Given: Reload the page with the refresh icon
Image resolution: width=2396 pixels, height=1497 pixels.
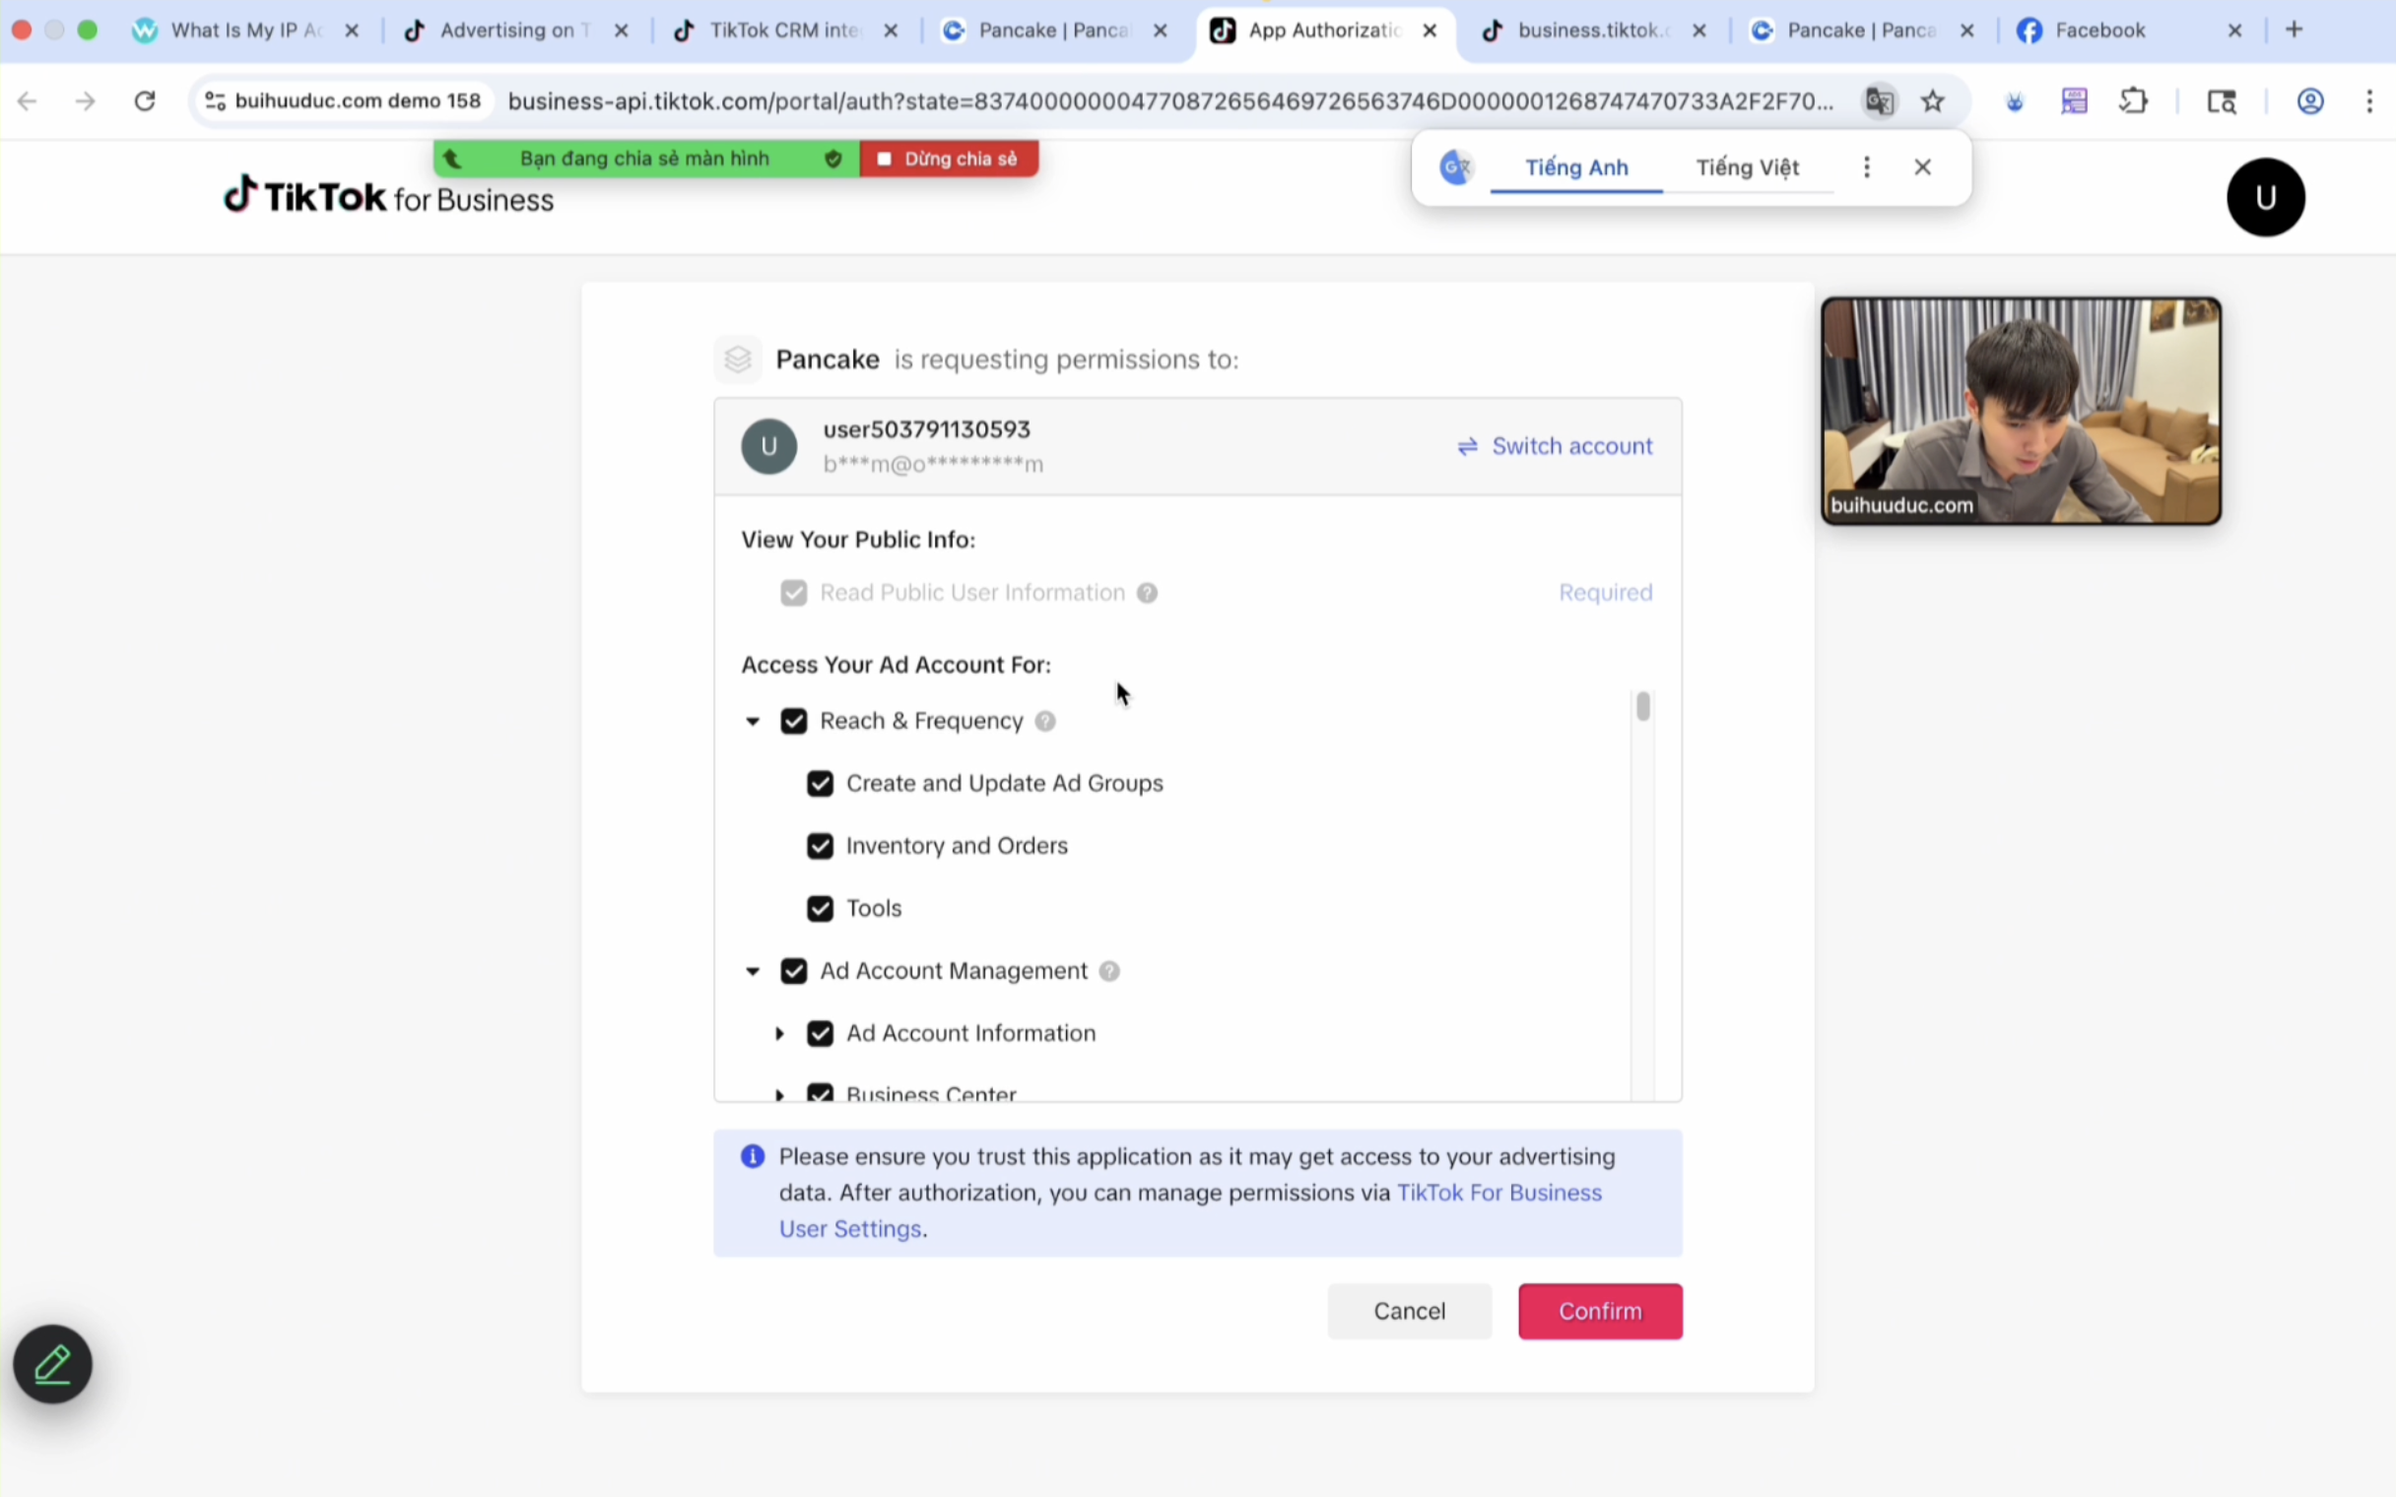Looking at the screenshot, I should click(x=146, y=101).
